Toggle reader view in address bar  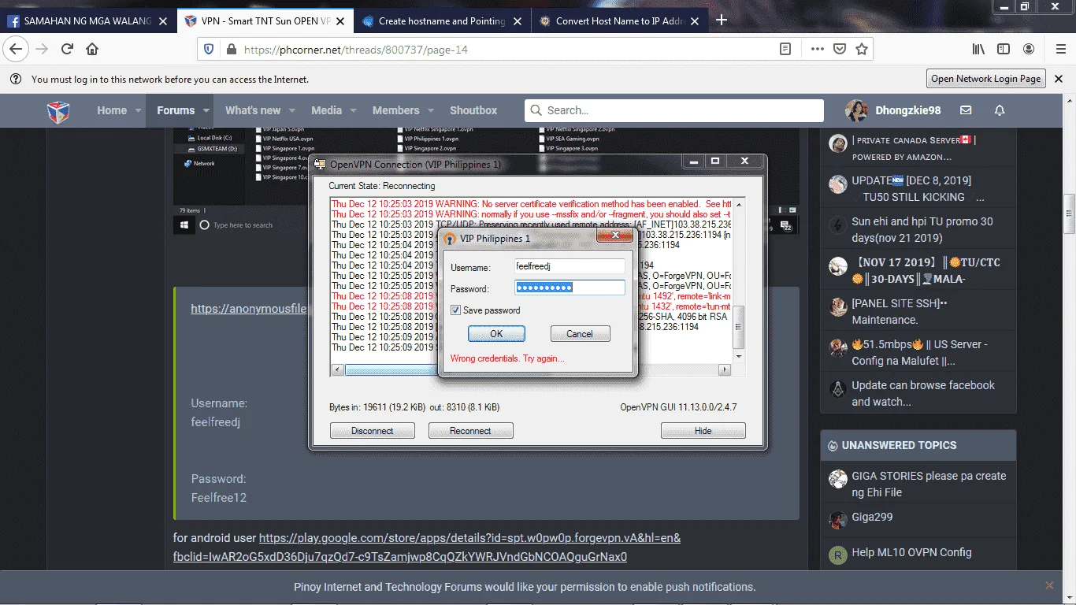click(x=785, y=49)
